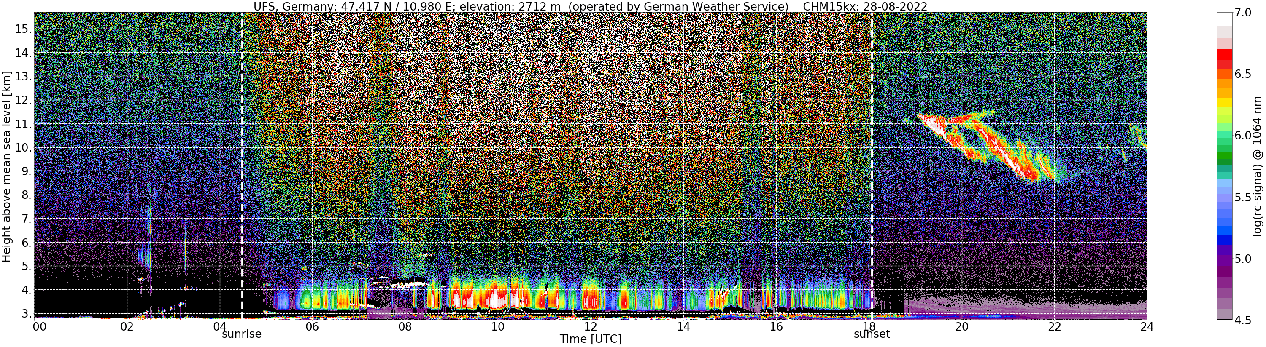Click the colorbar tick label '6.0'
Viewport: 1266px width, 347px height.
pos(1243,136)
